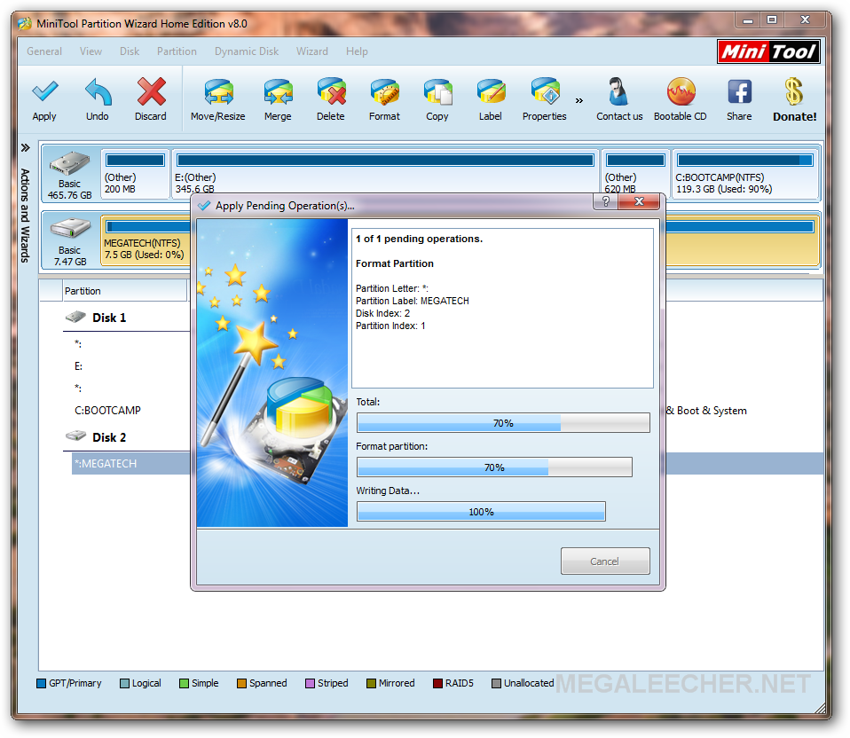
Task: Click the Bootable CD icon
Action: click(x=681, y=91)
